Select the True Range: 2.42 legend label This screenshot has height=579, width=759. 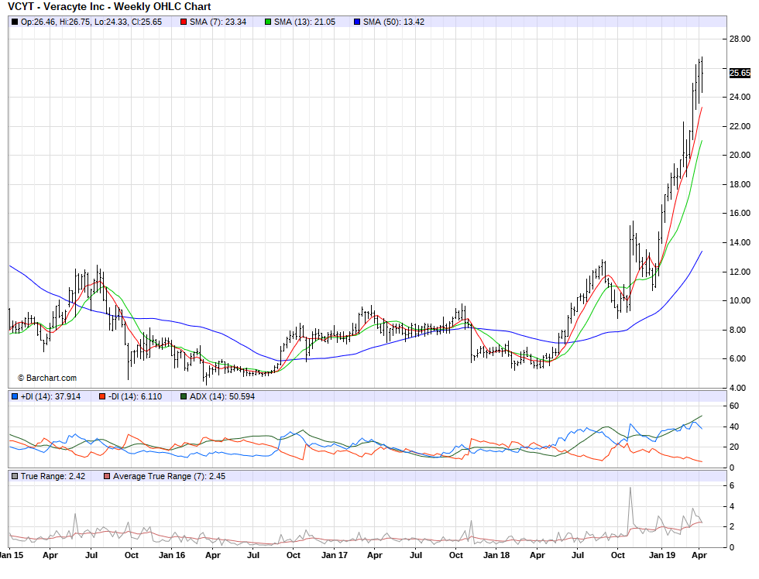click(x=53, y=477)
